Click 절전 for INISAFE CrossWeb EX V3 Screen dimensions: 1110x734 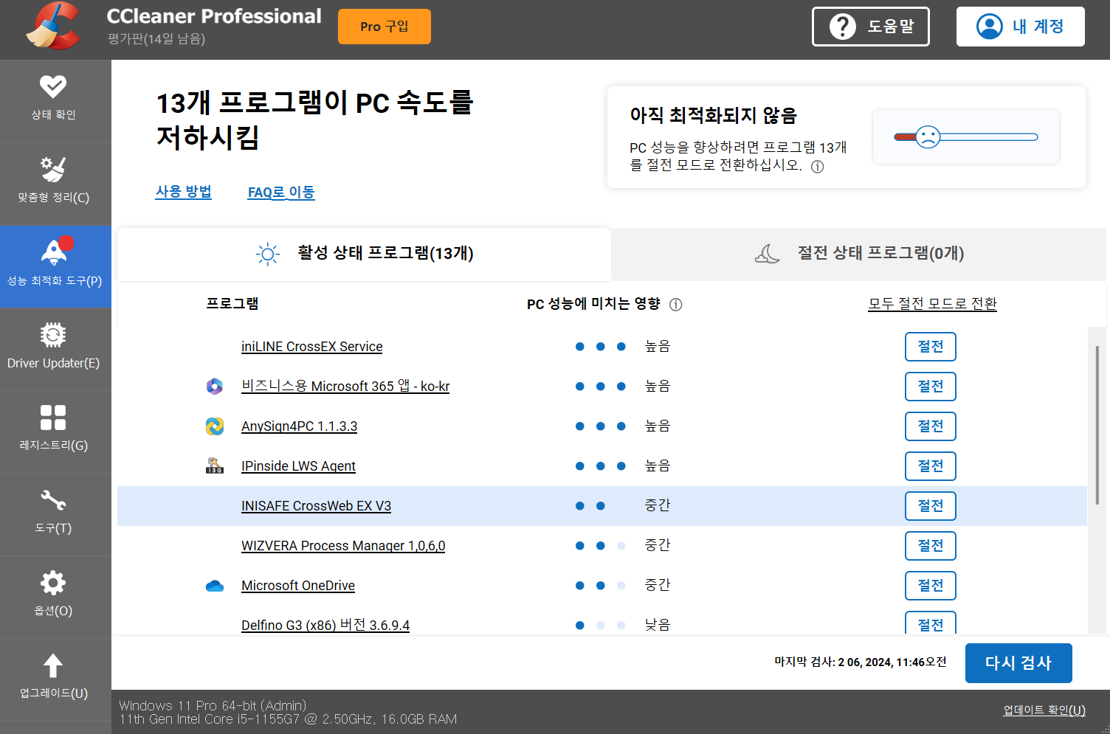[931, 506]
